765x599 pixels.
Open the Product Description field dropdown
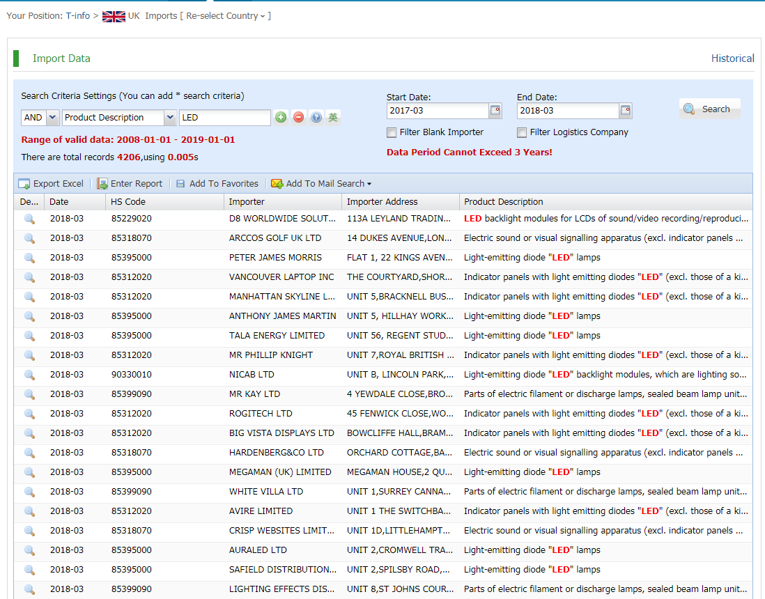click(x=170, y=118)
